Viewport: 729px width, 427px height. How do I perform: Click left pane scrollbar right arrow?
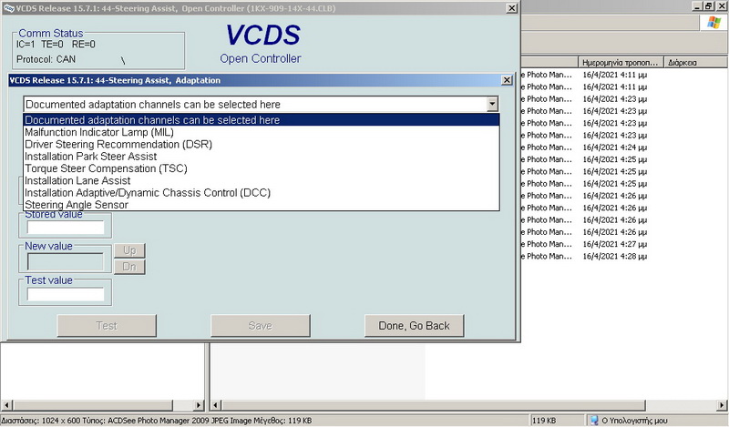[x=199, y=405]
